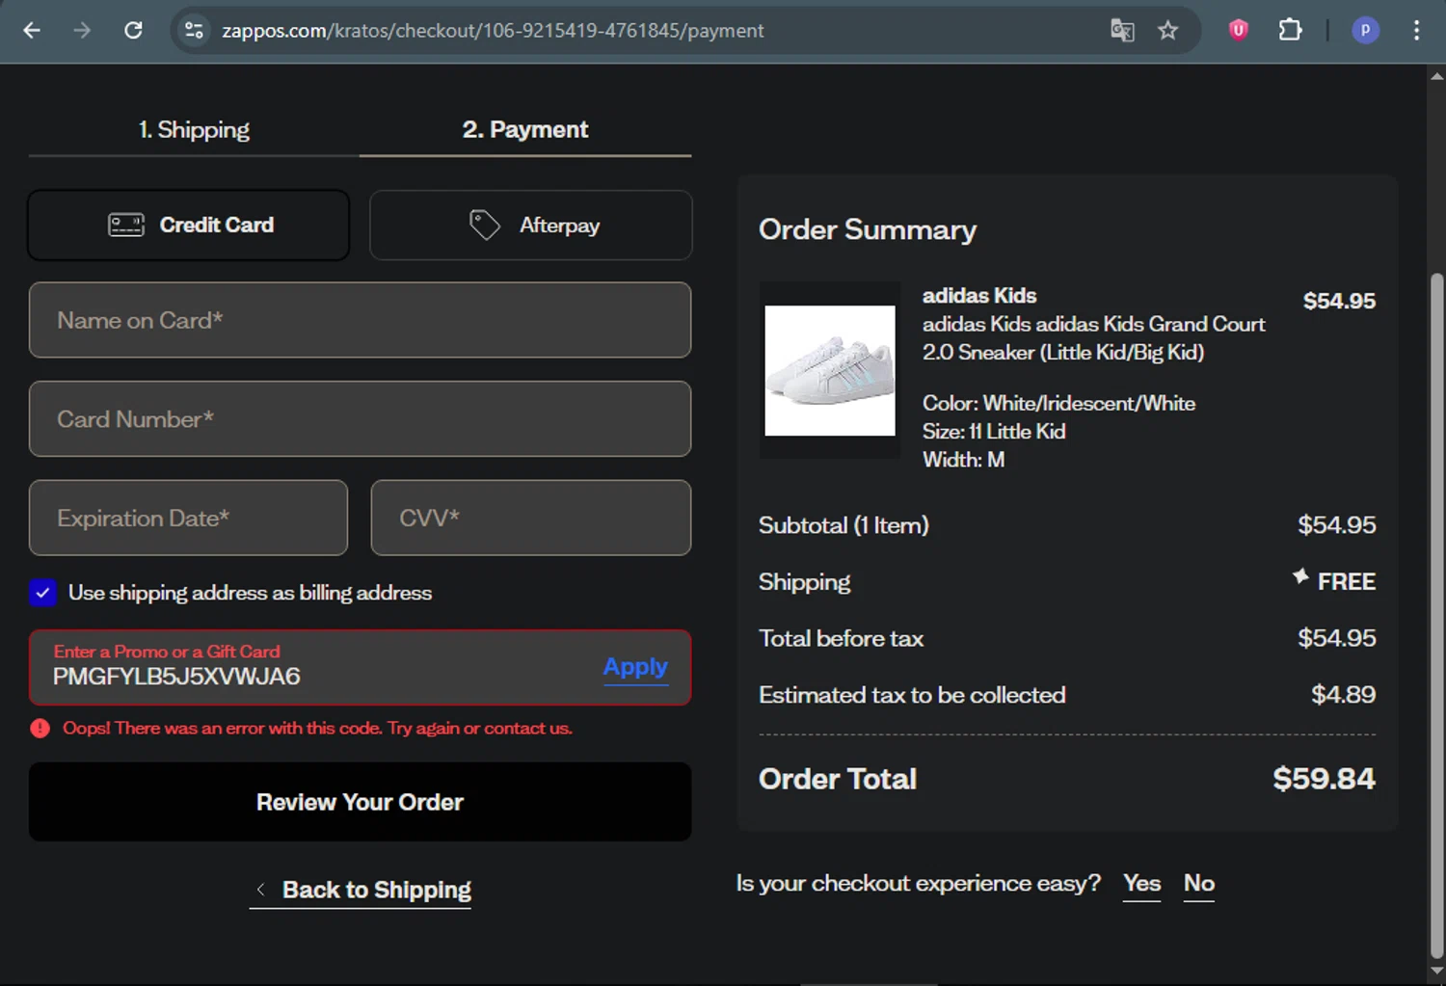Image resolution: width=1446 pixels, height=986 pixels.
Task: Open the uBlock shield extension
Action: point(1239,30)
